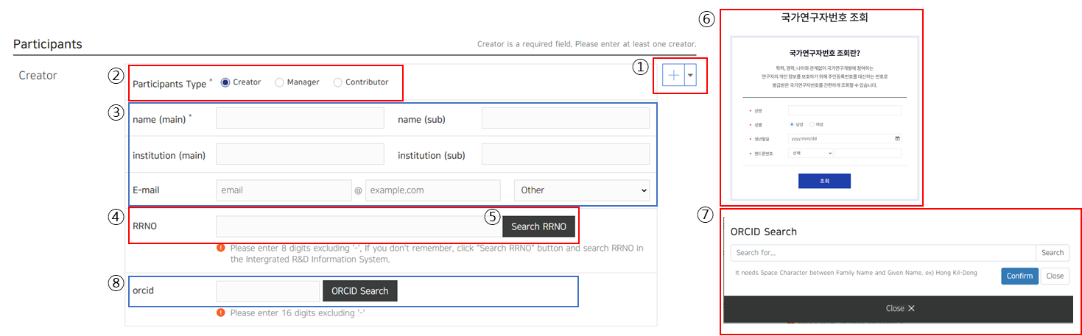Click the Close X bar at popup bottom
Image resolution: width=1082 pixels, height=336 pixels.
pyautogui.click(x=900, y=308)
